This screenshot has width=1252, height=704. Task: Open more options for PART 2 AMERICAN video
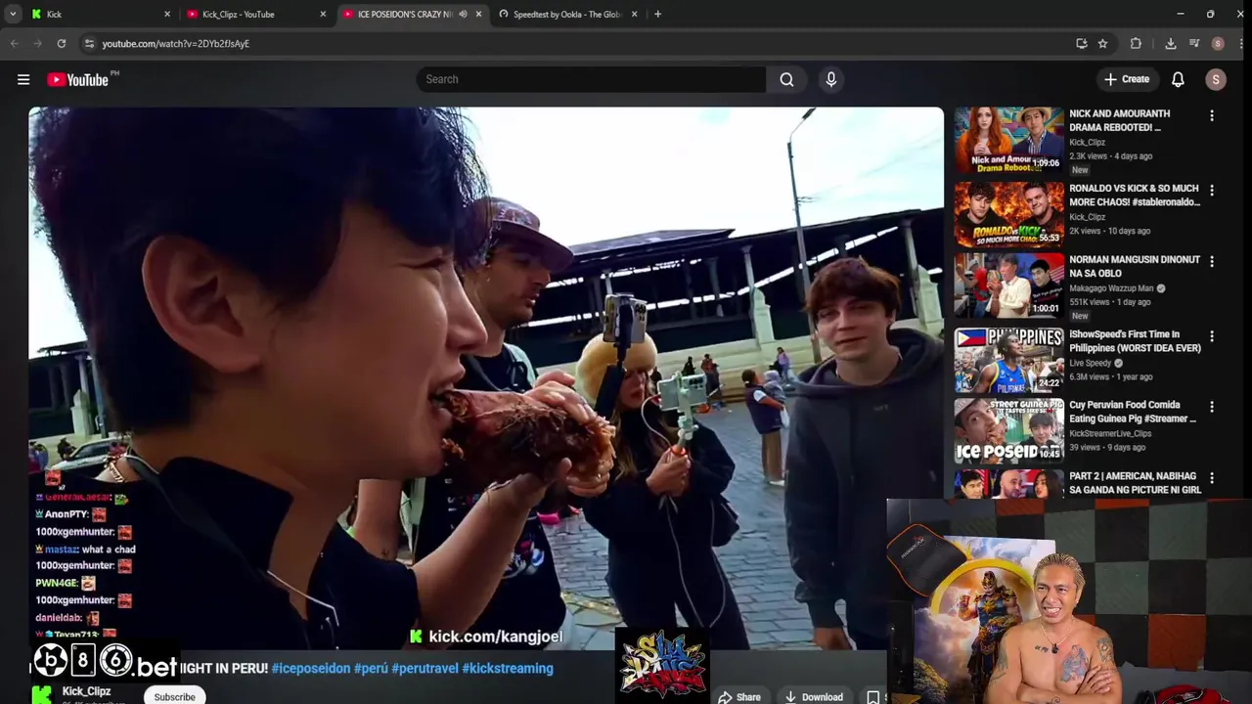pos(1212,478)
